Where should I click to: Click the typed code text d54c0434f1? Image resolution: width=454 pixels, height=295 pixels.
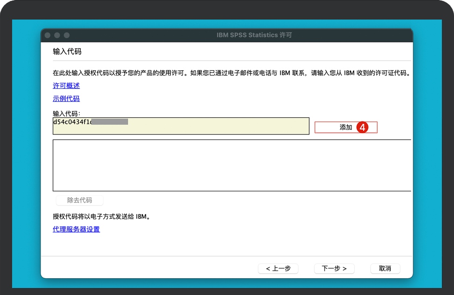(x=72, y=122)
